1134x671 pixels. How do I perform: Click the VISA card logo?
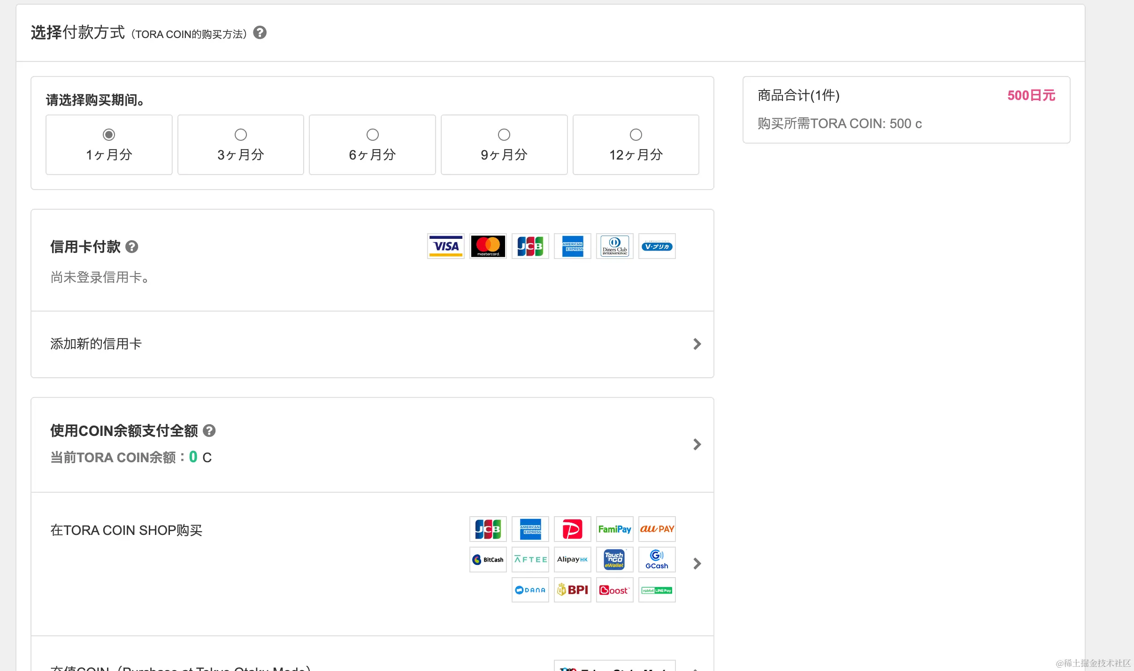point(445,246)
